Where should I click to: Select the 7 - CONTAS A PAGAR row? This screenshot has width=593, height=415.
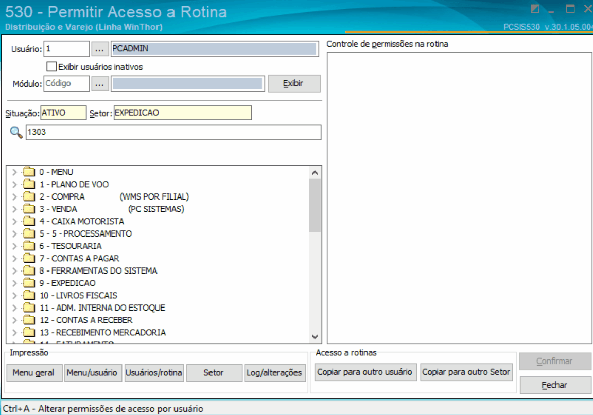[x=79, y=259]
